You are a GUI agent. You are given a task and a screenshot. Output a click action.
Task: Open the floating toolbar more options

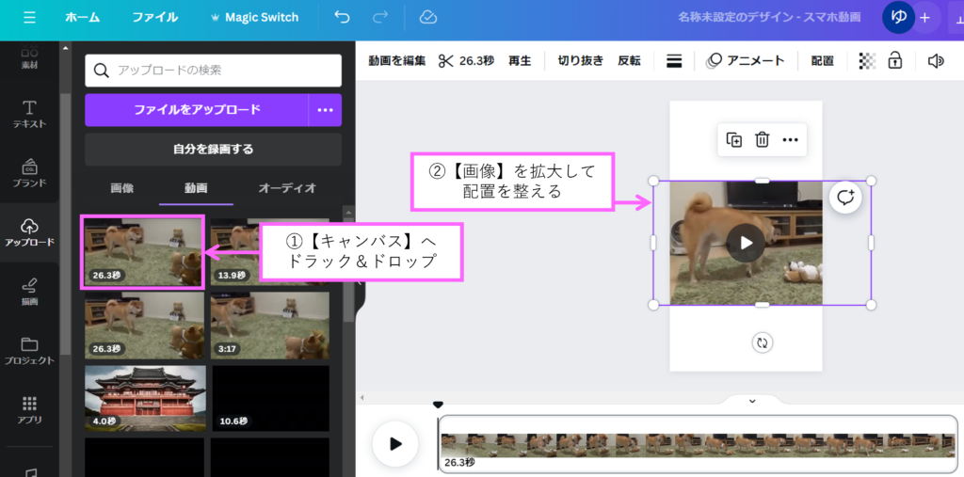click(x=791, y=140)
